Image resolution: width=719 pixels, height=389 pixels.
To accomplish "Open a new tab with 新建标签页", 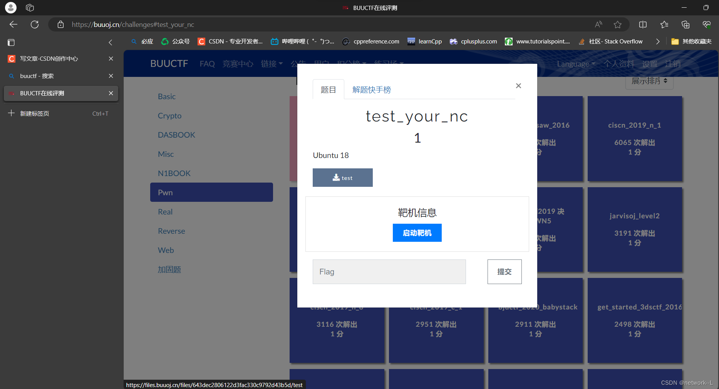I will click(x=61, y=113).
